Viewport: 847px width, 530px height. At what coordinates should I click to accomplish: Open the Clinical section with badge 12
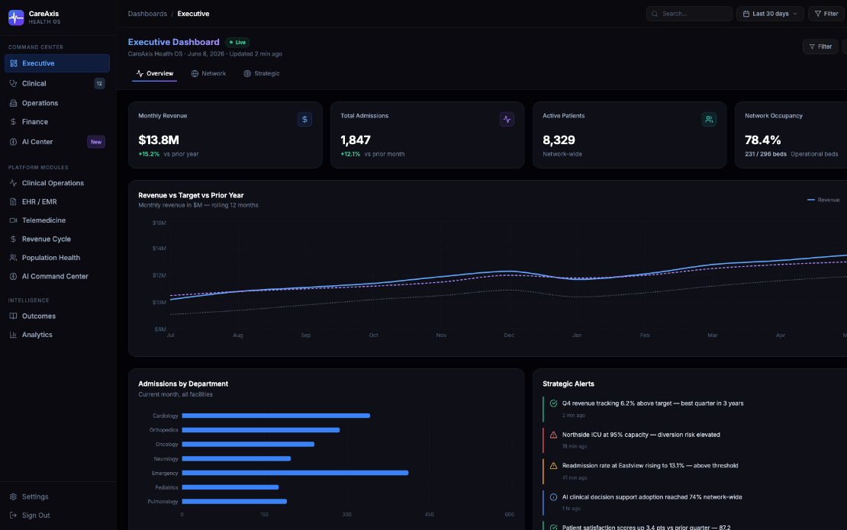(57, 83)
